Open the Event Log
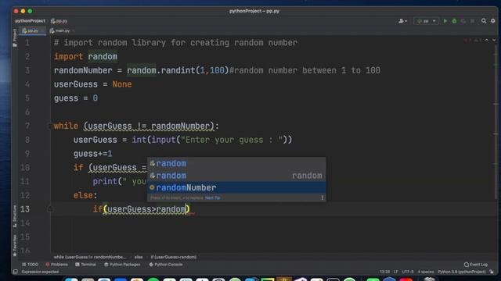The width and height of the screenshot is (501, 281). click(476, 265)
